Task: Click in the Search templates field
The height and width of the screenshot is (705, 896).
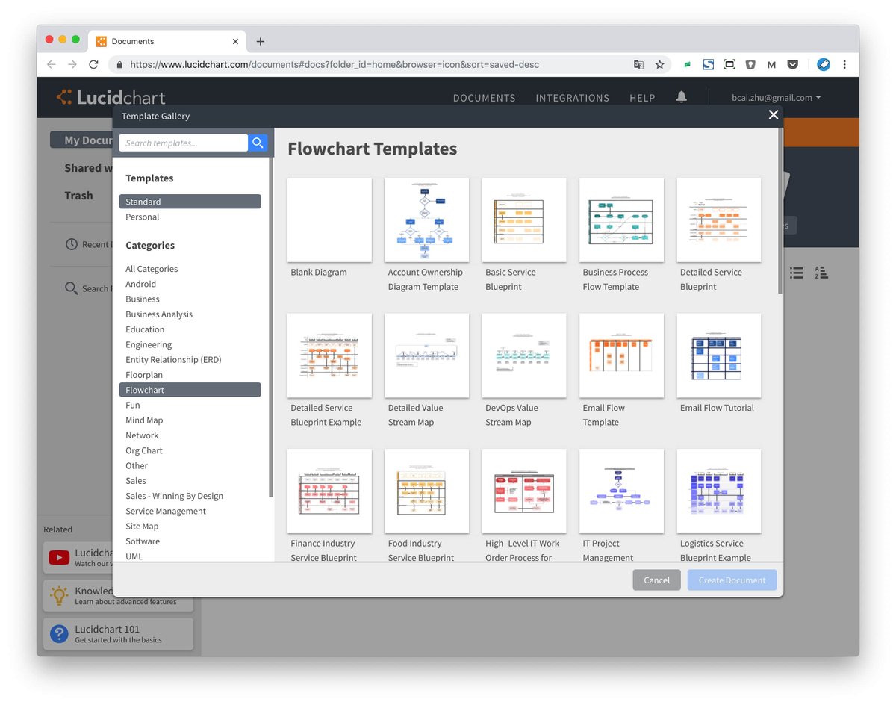Action: (183, 143)
